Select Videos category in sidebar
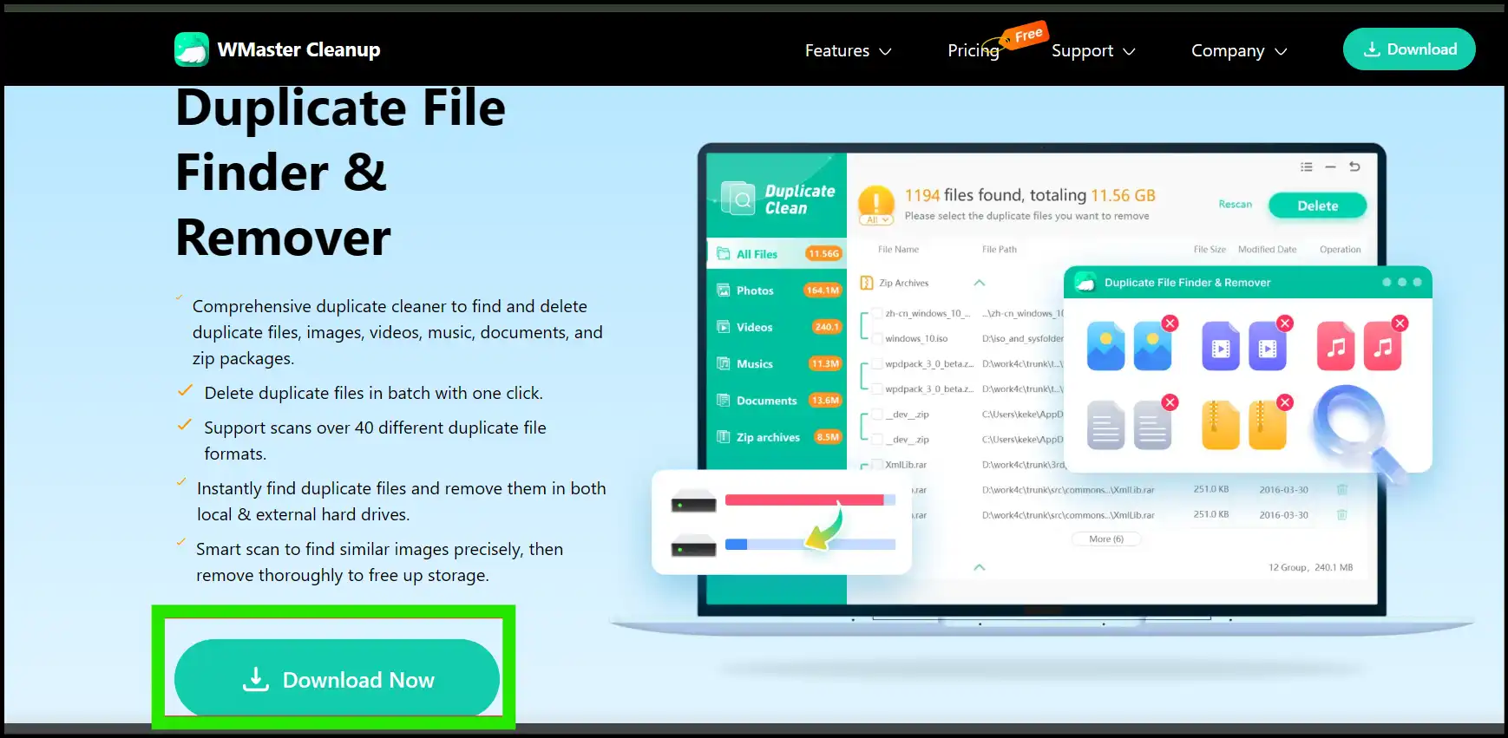This screenshot has height=738, width=1508. point(777,327)
